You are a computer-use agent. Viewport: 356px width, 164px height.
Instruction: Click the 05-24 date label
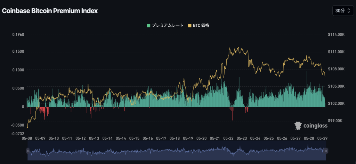(255, 138)
